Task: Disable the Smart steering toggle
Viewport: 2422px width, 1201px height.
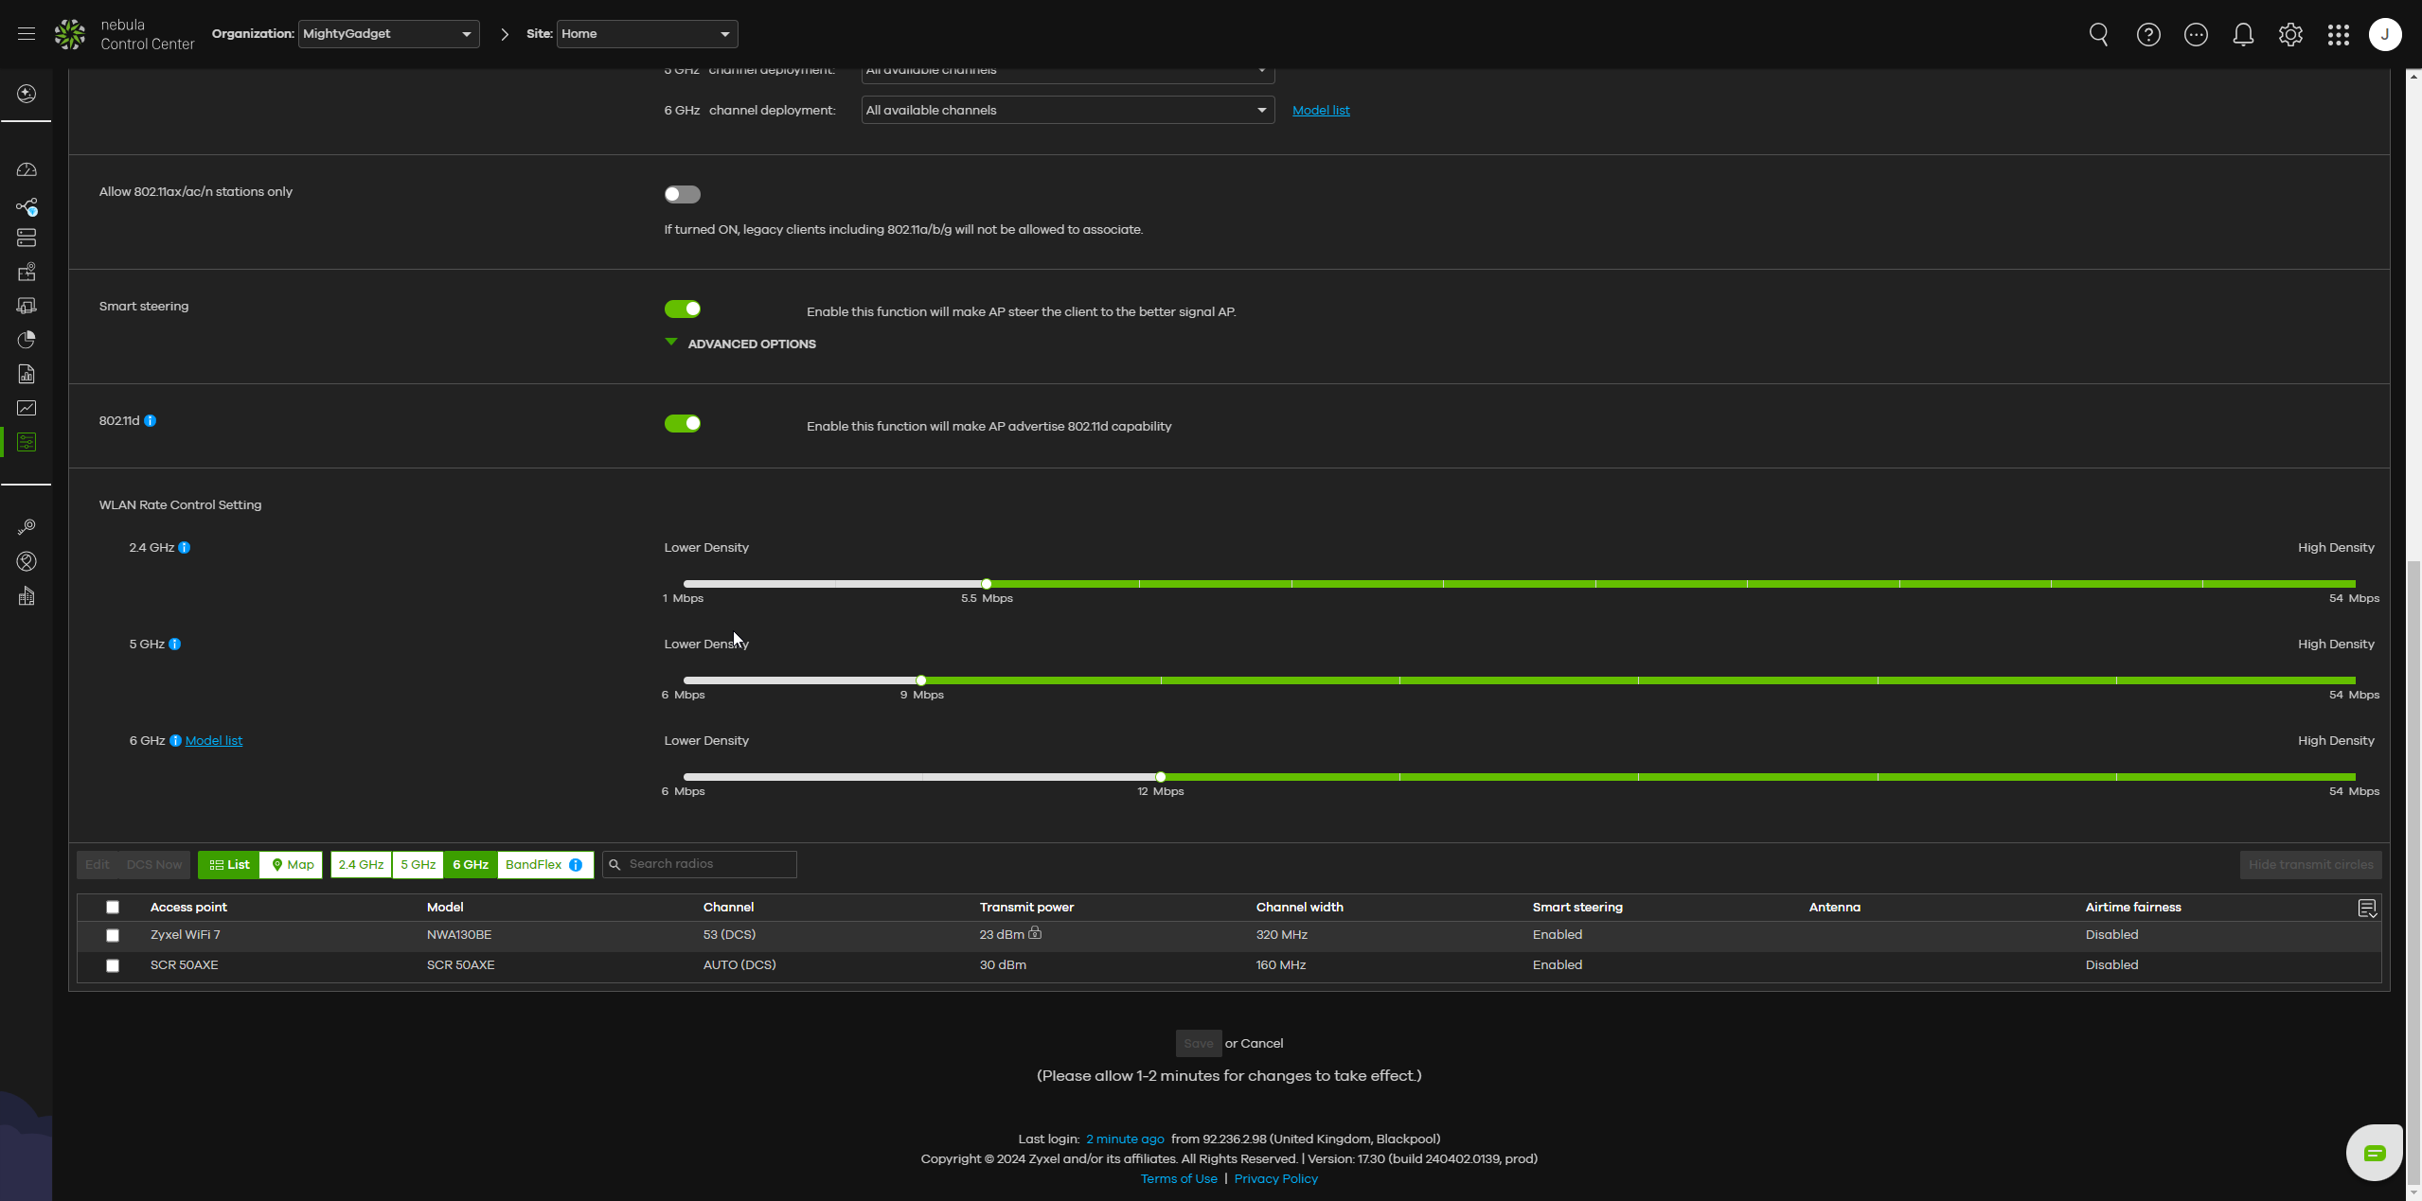Action: pyautogui.click(x=682, y=309)
